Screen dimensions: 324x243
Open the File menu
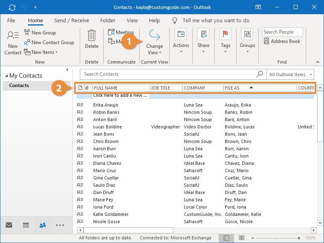tap(11, 21)
